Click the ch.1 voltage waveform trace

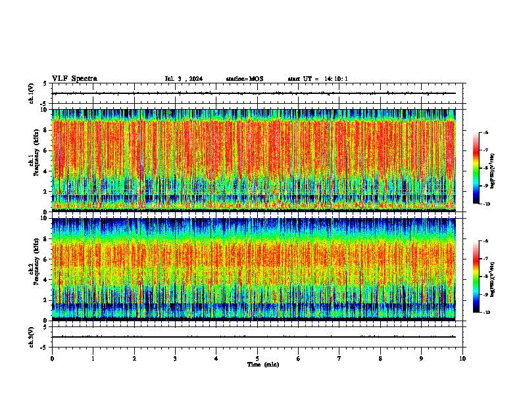[253, 93]
